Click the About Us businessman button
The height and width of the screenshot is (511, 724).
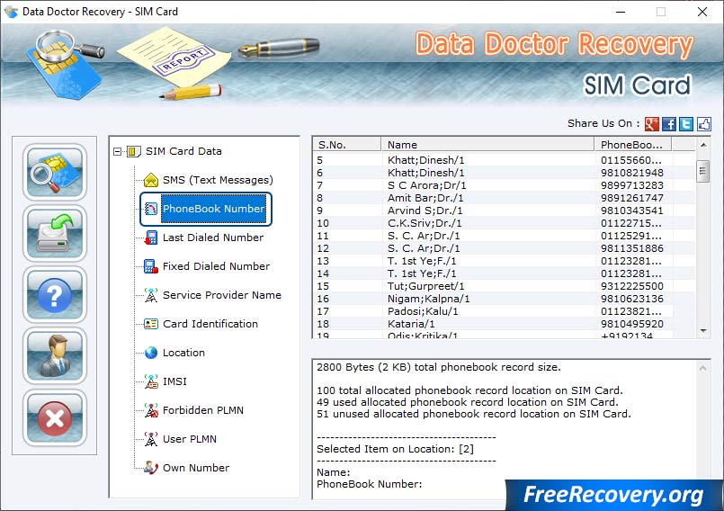click(55, 356)
